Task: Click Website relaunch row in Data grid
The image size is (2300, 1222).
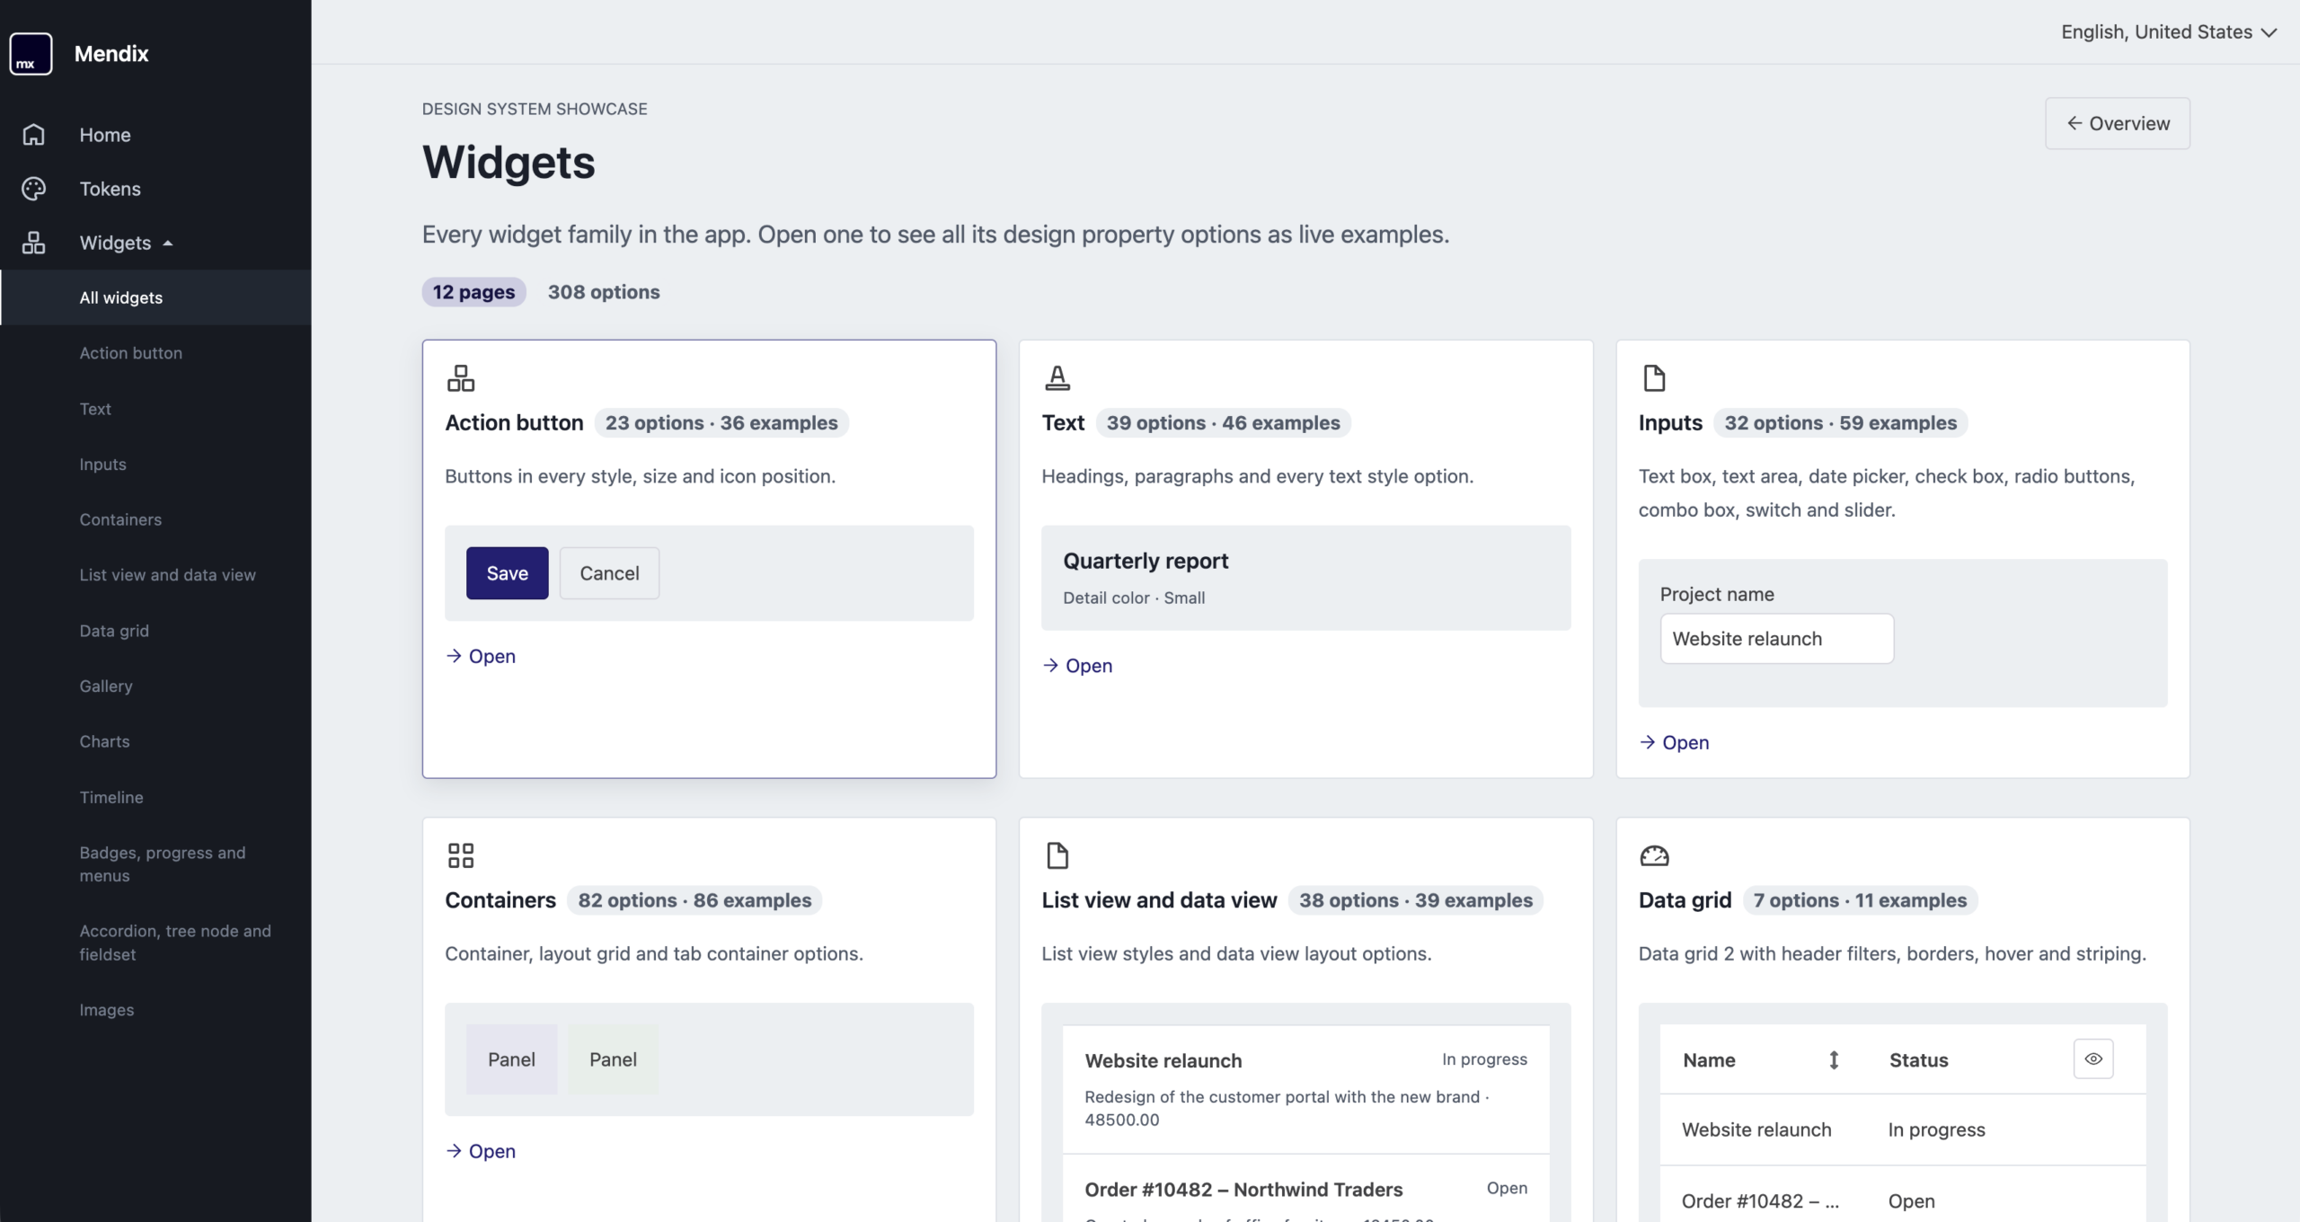Action: click(x=1903, y=1130)
